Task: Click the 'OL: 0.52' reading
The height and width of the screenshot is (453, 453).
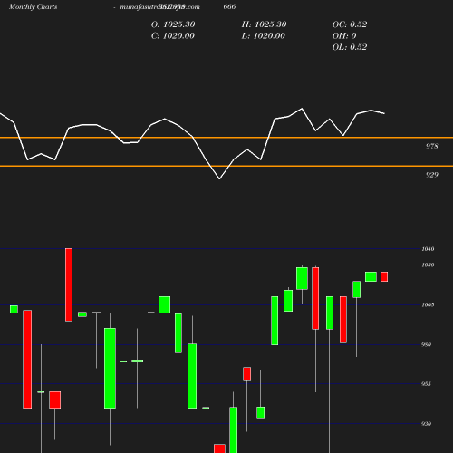Action: click(x=350, y=47)
